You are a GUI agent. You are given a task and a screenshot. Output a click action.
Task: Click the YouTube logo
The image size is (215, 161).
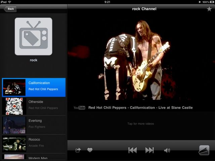coord(79,108)
